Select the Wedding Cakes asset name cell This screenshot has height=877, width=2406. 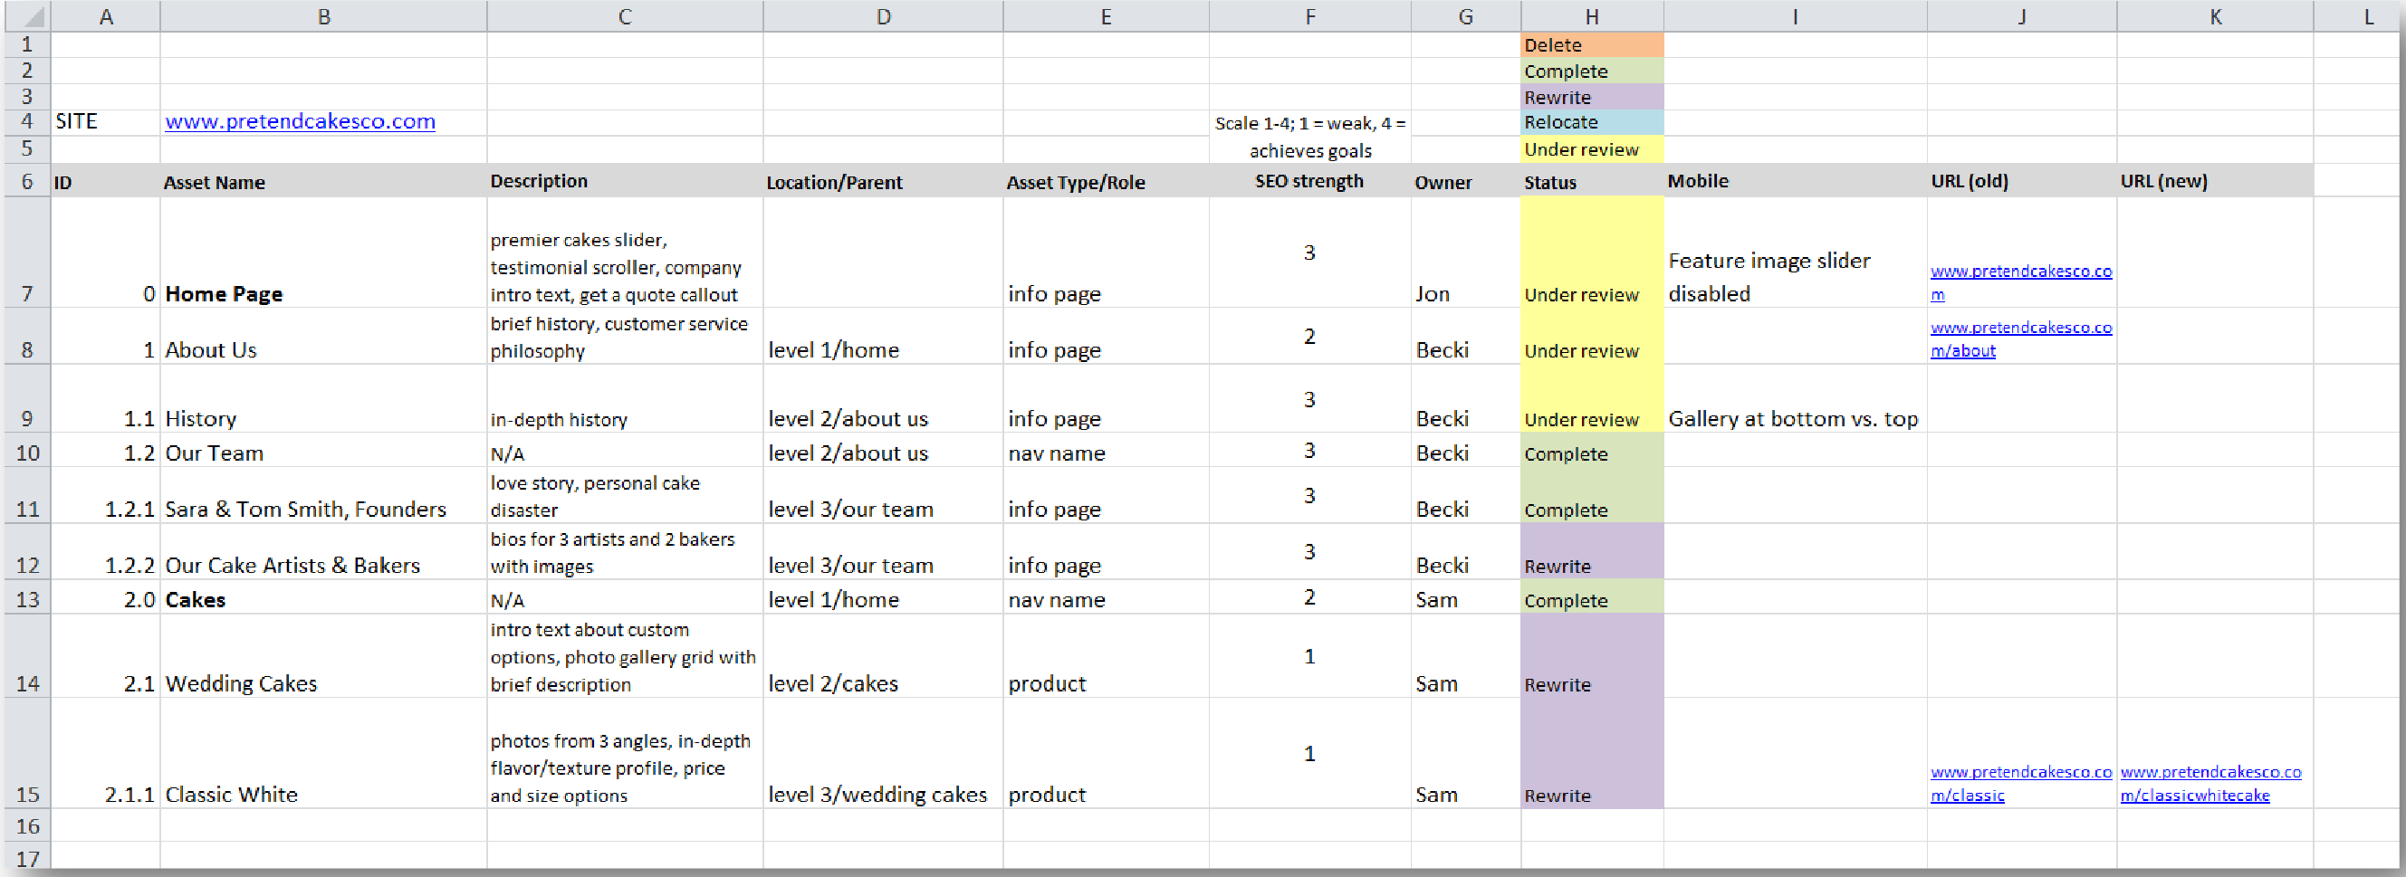pos(323,655)
